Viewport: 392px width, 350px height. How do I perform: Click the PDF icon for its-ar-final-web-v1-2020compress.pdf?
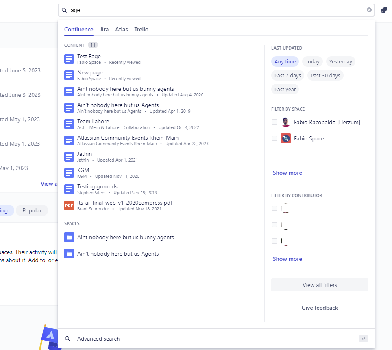point(69,206)
